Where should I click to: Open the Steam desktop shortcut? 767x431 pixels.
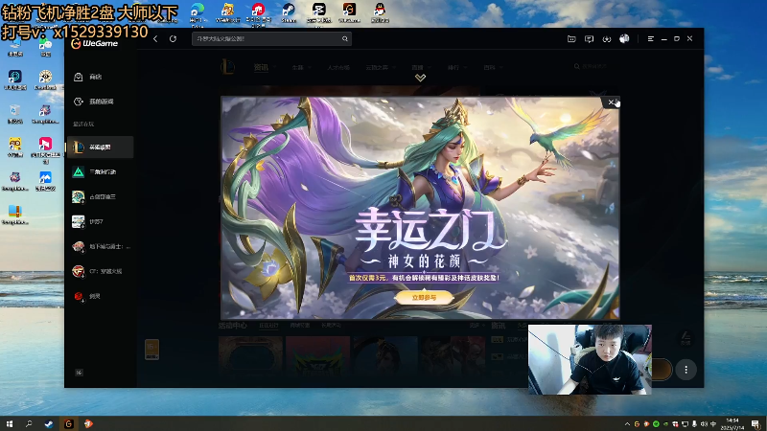coord(289,12)
